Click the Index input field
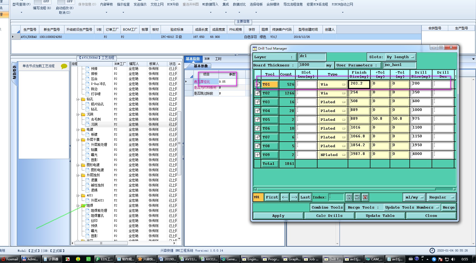Screen dimensions: 476x263 pyautogui.click(x=336, y=197)
